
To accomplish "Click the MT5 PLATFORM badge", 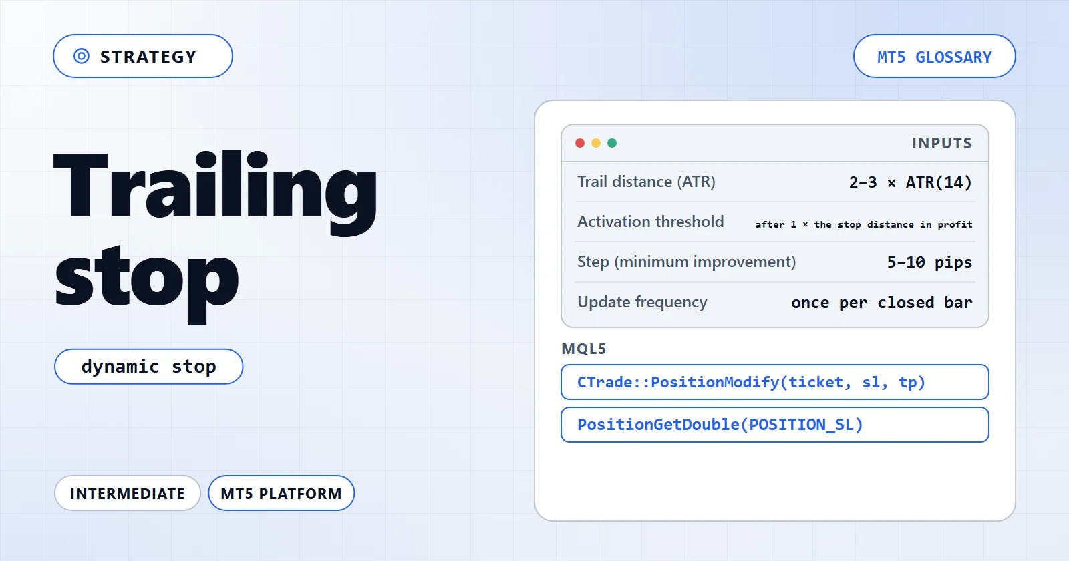I will (281, 493).
